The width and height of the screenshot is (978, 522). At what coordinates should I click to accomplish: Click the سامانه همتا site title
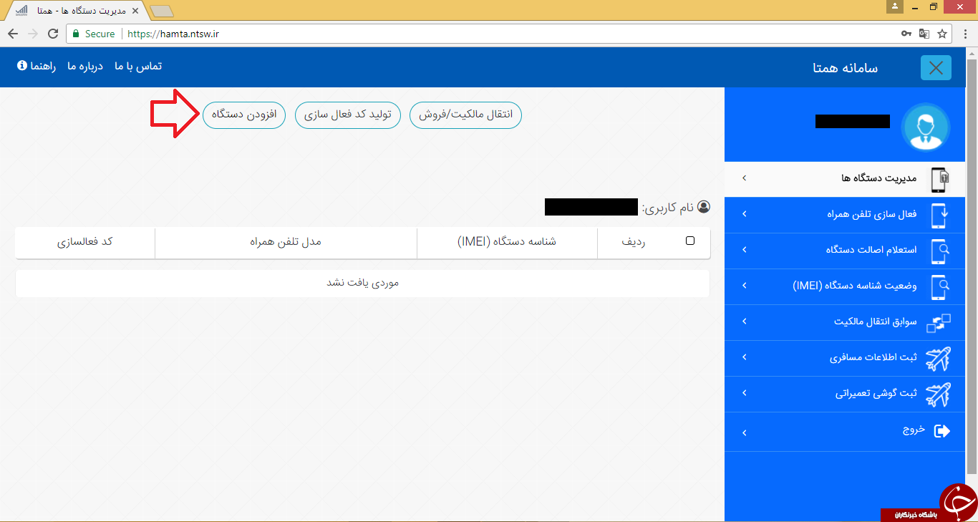click(845, 68)
